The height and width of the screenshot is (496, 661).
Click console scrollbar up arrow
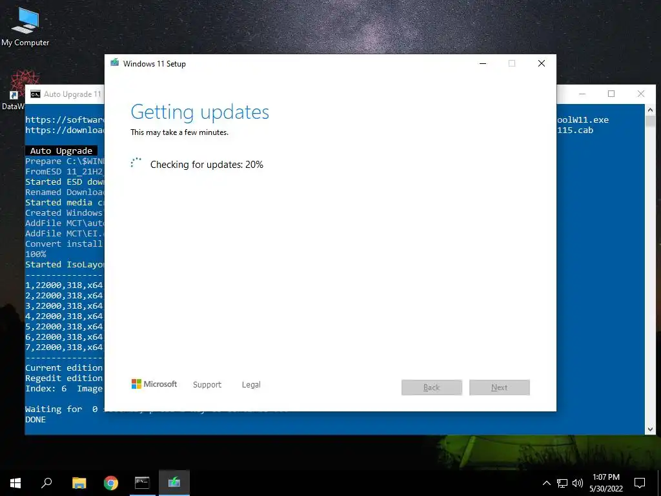pyautogui.click(x=650, y=110)
